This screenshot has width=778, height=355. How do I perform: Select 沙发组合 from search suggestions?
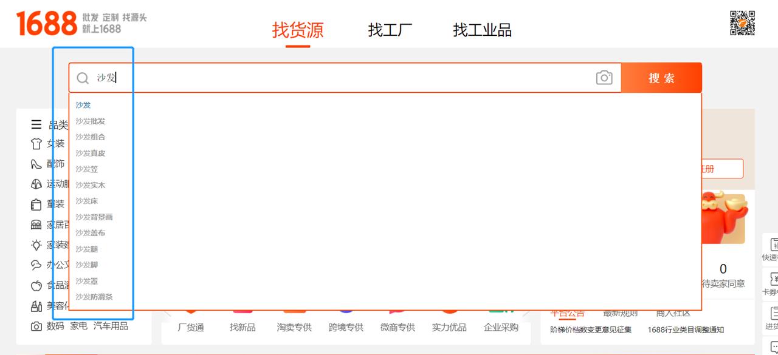(x=89, y=137)
